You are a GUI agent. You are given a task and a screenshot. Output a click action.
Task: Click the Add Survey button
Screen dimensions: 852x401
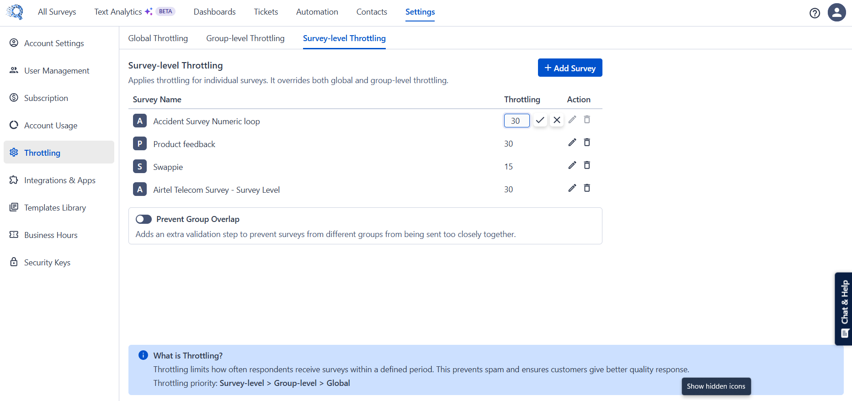(570, 68)
